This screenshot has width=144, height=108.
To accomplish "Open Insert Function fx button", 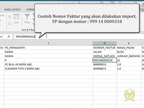I will pos(9,37).
